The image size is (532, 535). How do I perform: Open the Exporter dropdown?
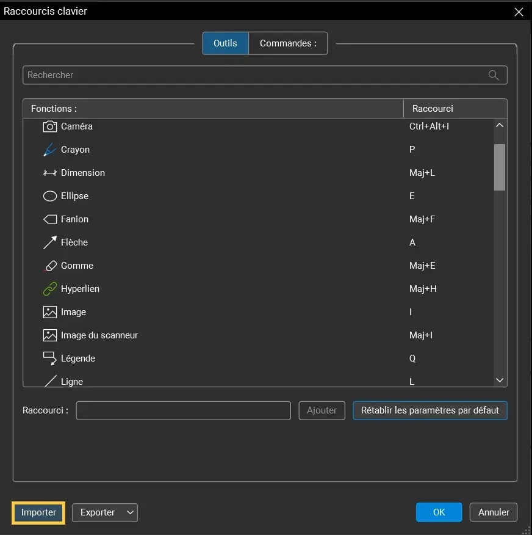tap(104, 512)
